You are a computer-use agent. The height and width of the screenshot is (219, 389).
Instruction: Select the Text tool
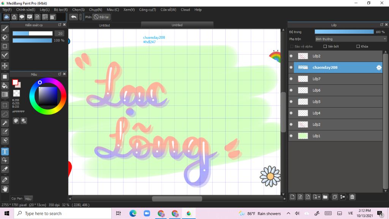click(5, 151)
